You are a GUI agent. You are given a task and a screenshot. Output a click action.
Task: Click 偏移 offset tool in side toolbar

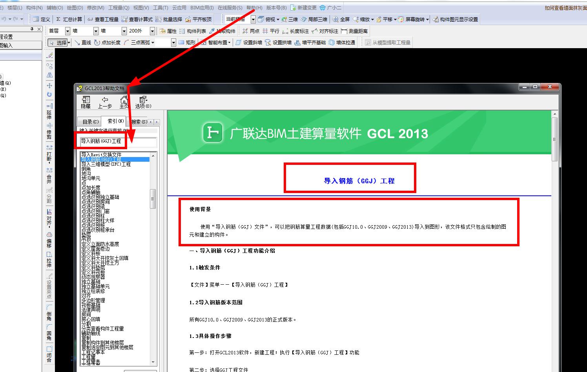pyautogui.click(x=49, y=240)
